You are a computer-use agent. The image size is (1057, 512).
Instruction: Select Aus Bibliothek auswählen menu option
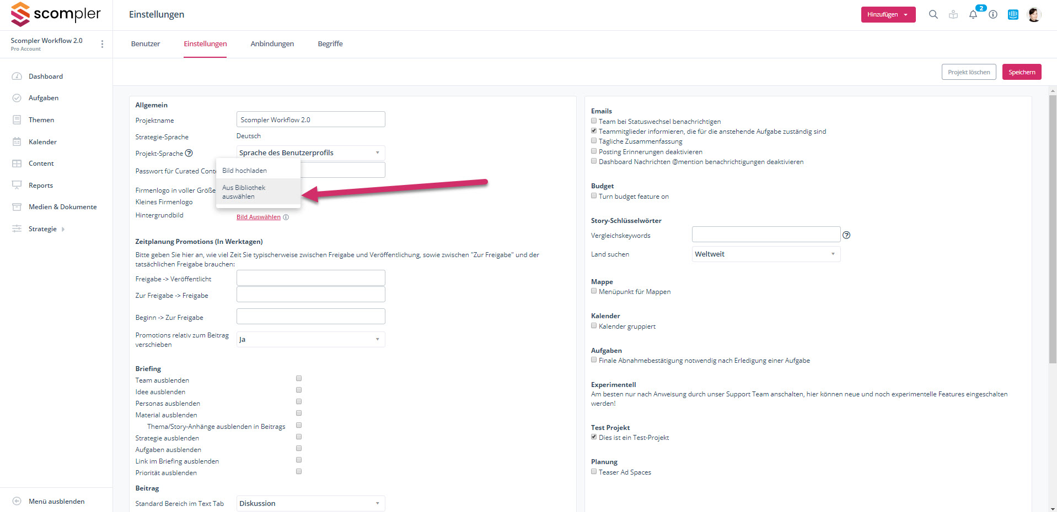[244, 192]
